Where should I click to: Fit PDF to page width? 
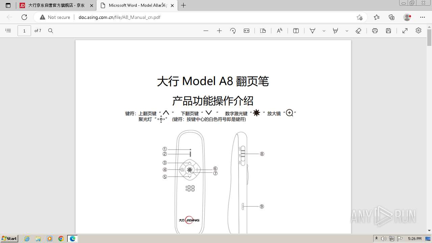247,31
